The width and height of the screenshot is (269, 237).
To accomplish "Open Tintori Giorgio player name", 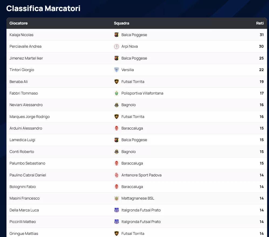I will point(22,70).
